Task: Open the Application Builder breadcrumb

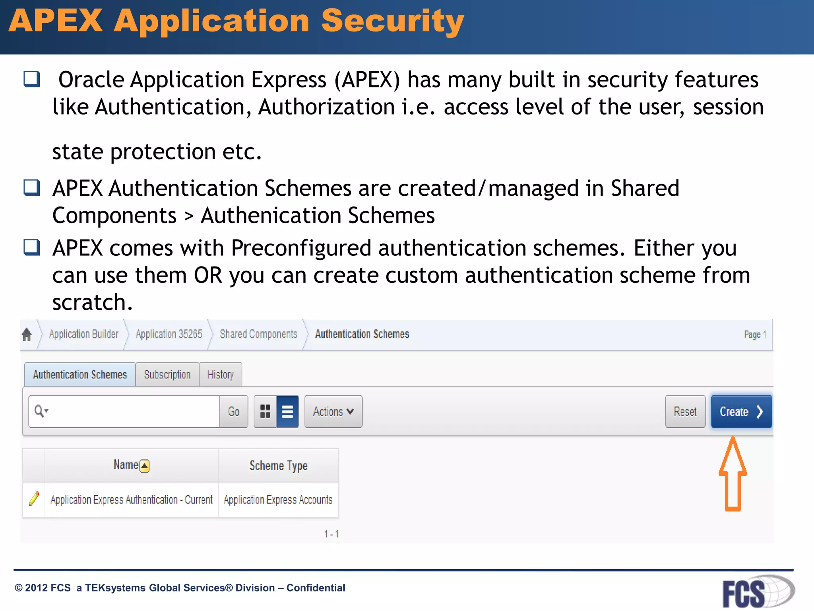Action: (x=83, y=334)
